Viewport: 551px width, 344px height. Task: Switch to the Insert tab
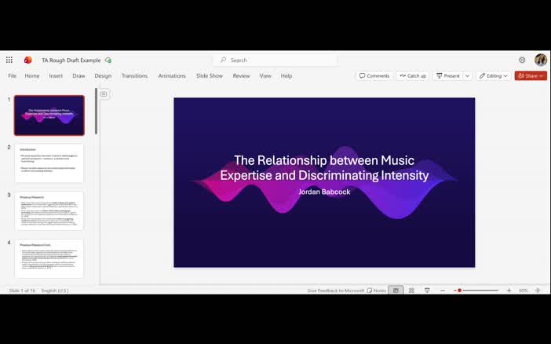[56, 75]
